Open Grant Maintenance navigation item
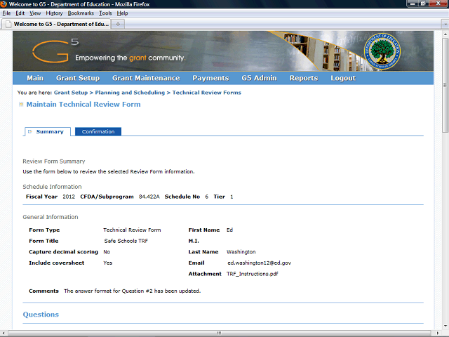This screenshot has width=449, height=337. pyautogui.click(x=146, y=78)
